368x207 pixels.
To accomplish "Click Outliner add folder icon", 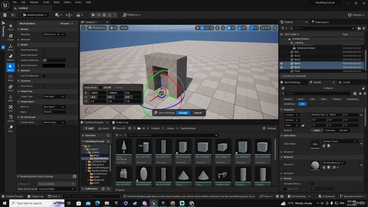I will [359, 28].
